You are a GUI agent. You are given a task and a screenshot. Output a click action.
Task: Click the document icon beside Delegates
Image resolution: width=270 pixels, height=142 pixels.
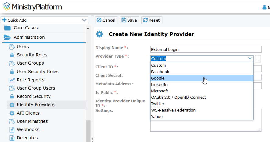12,138
